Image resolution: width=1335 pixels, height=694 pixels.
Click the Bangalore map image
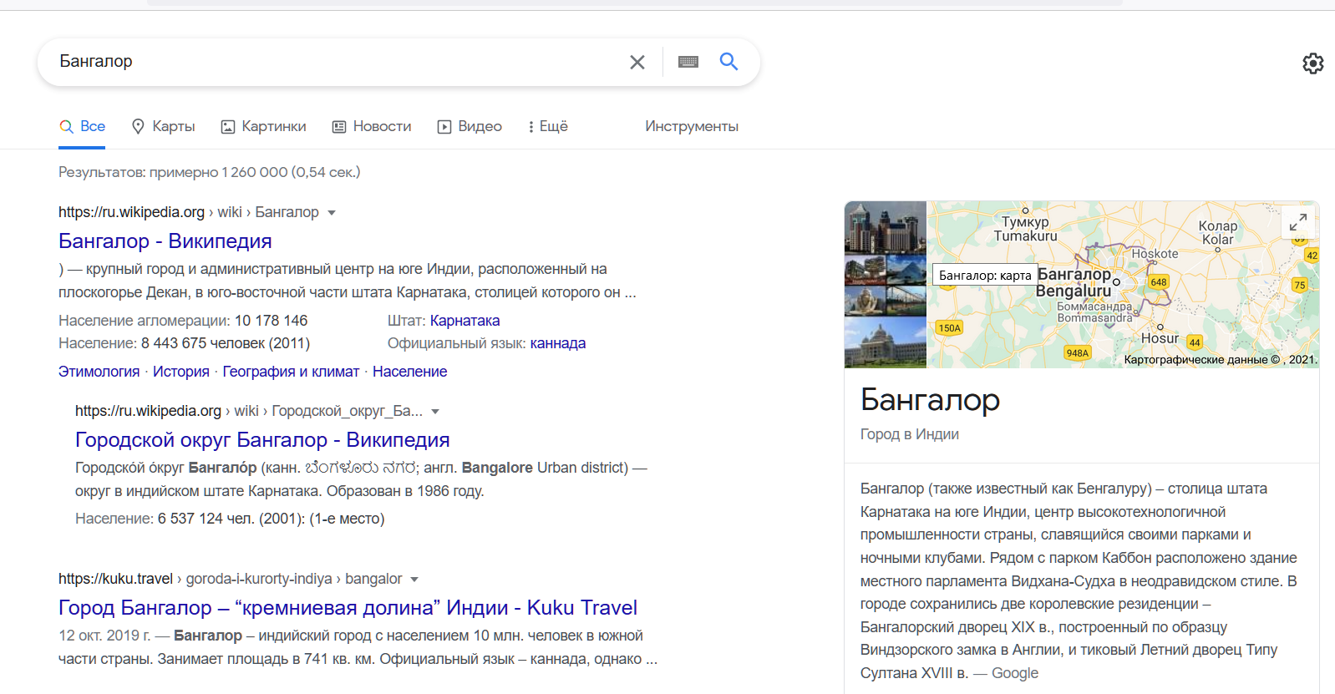(1123, 285)
